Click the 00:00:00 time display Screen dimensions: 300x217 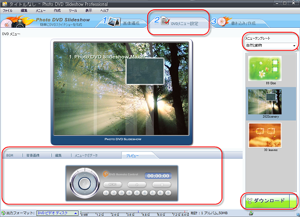click(158, 176)
